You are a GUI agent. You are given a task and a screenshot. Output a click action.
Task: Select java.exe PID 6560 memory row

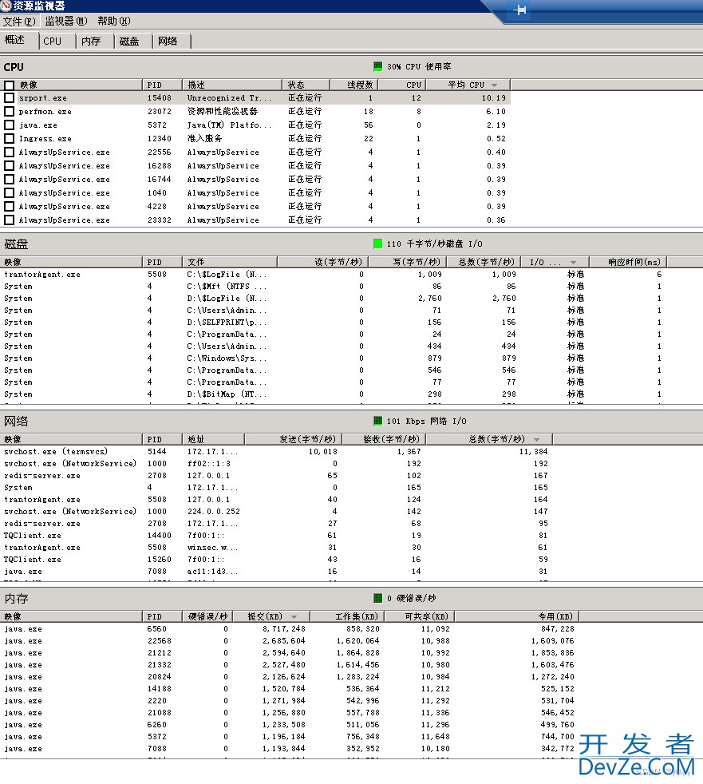pyautogui.click(x=290, y=629)
